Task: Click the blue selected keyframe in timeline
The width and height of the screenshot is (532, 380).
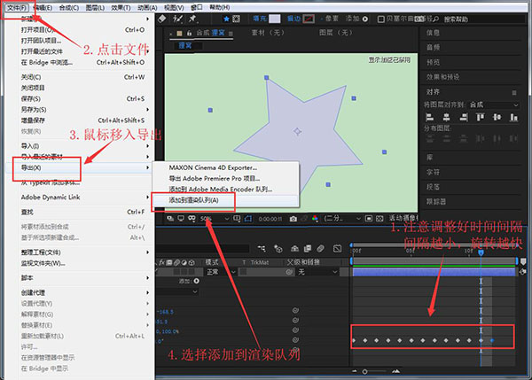Action: pyautogui.click(x=492, y=340)
